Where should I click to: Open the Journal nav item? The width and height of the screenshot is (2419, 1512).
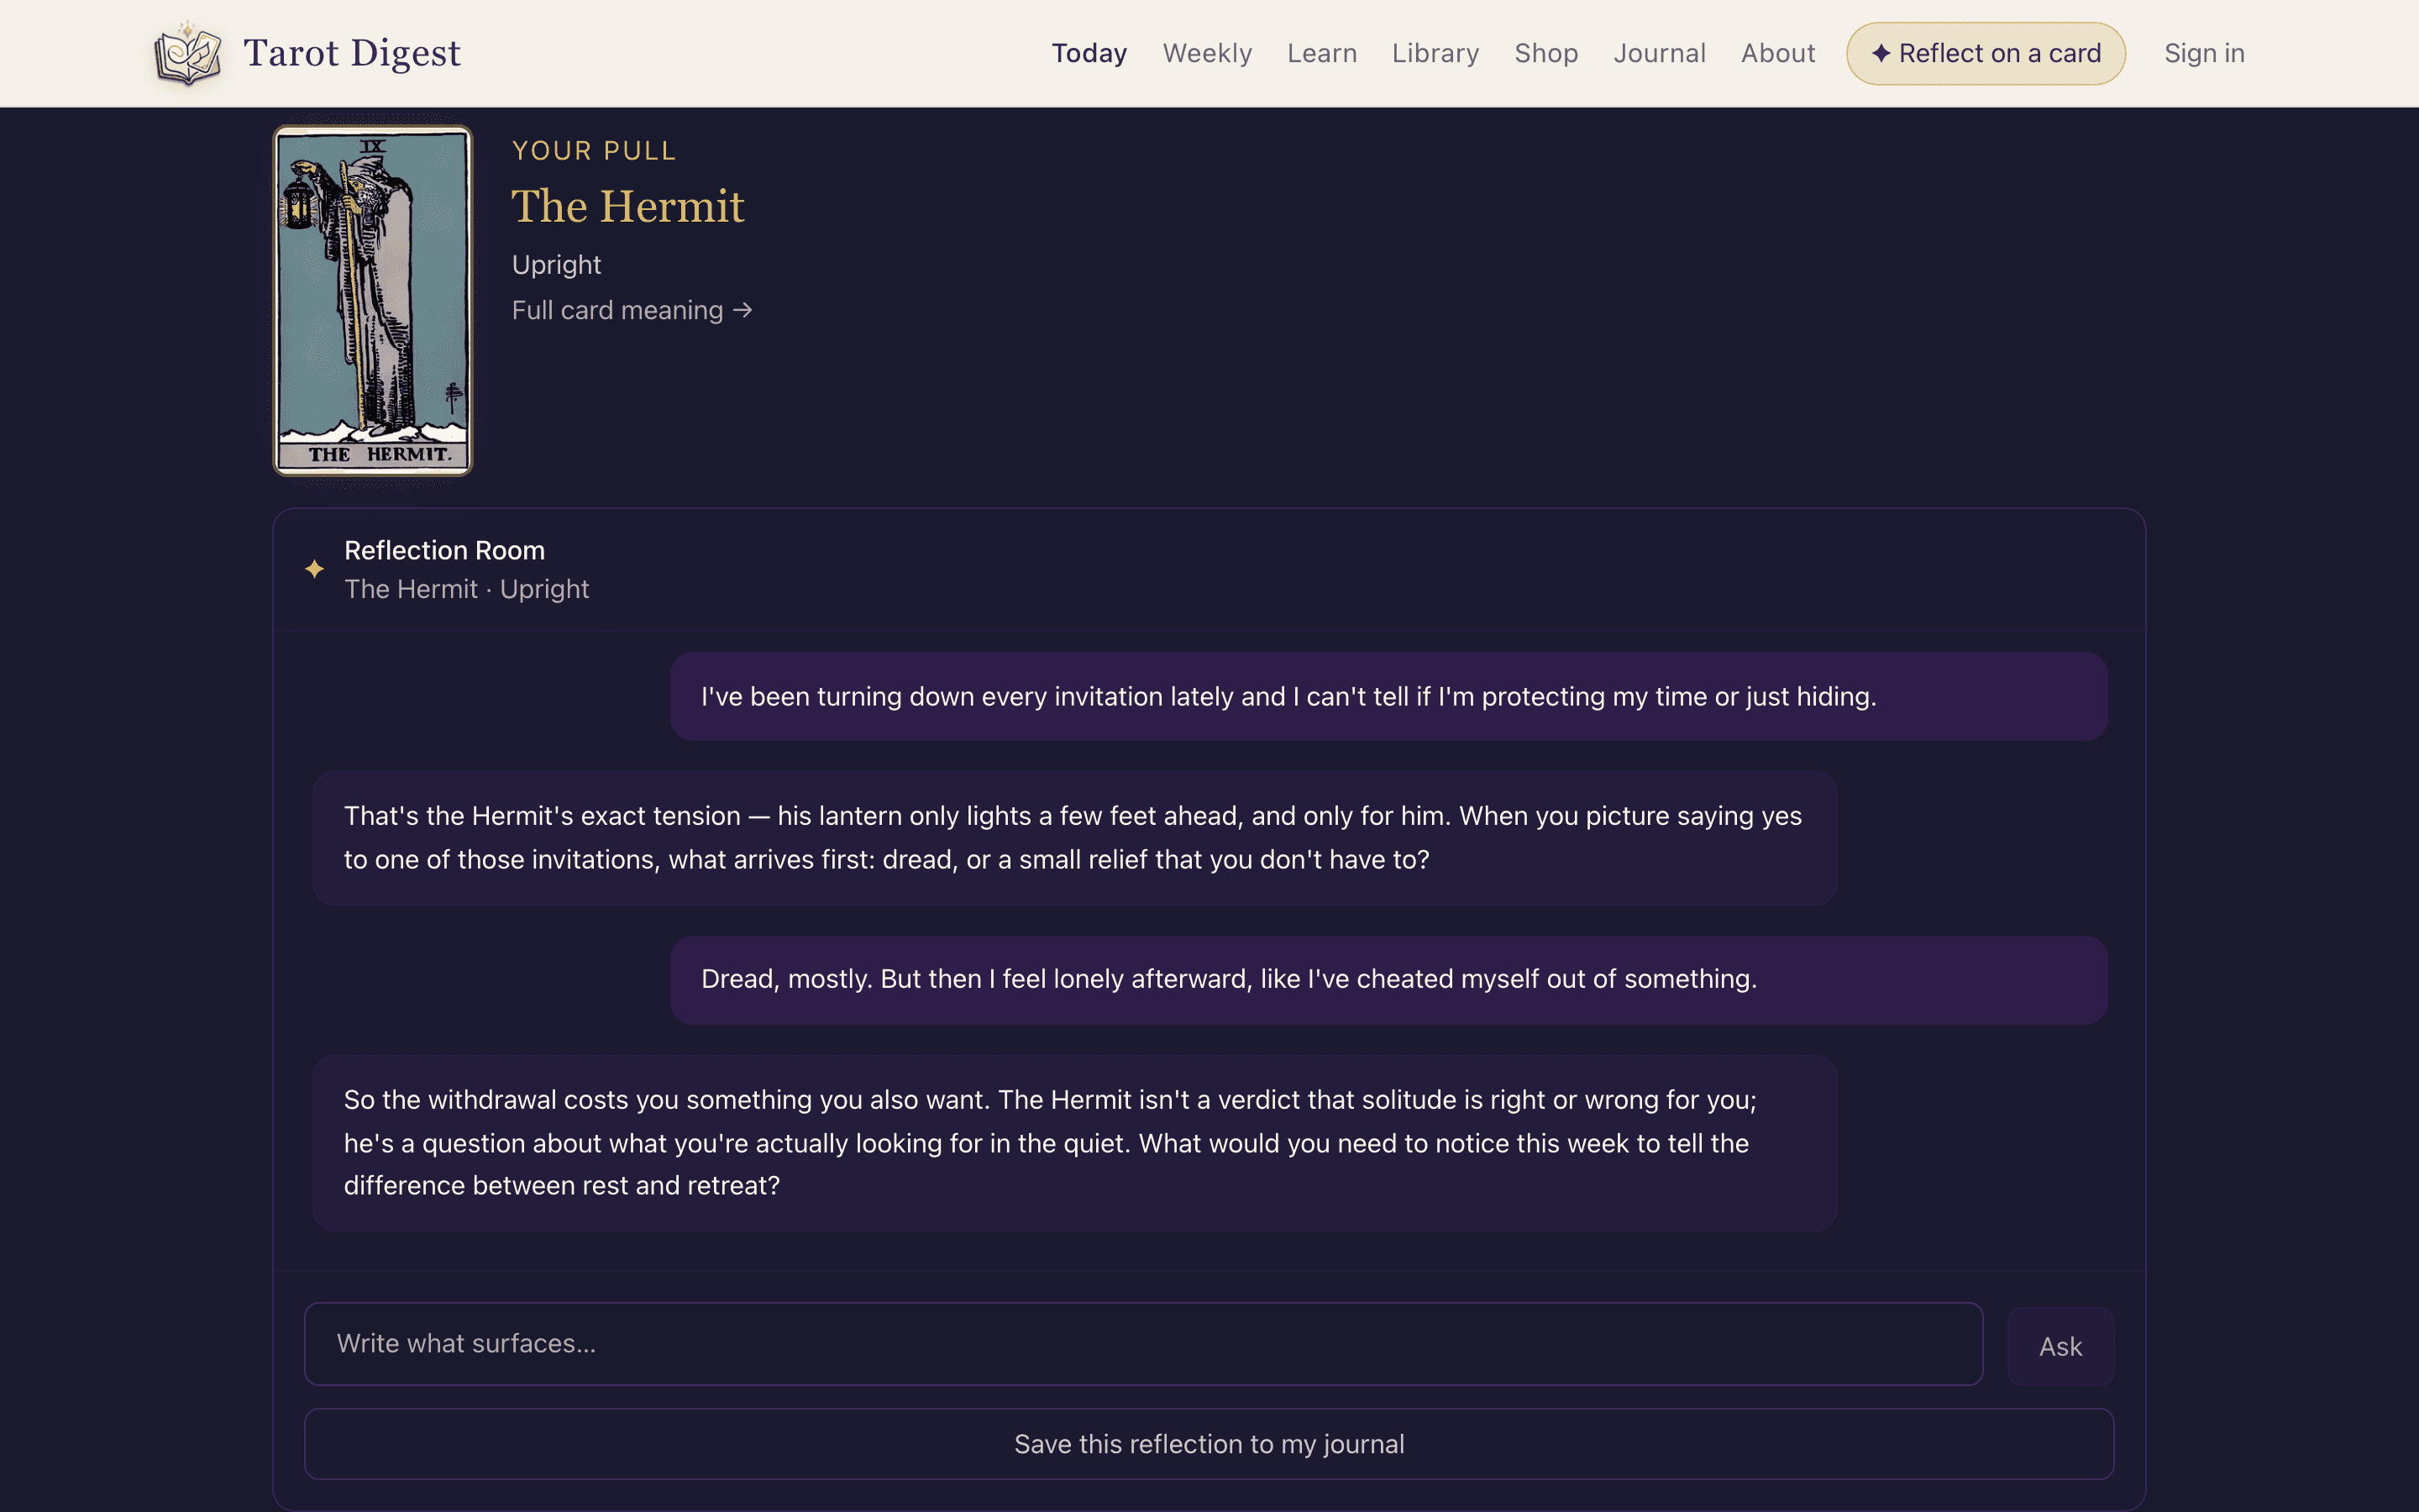pyautogui.click(x=1660, y=53)
